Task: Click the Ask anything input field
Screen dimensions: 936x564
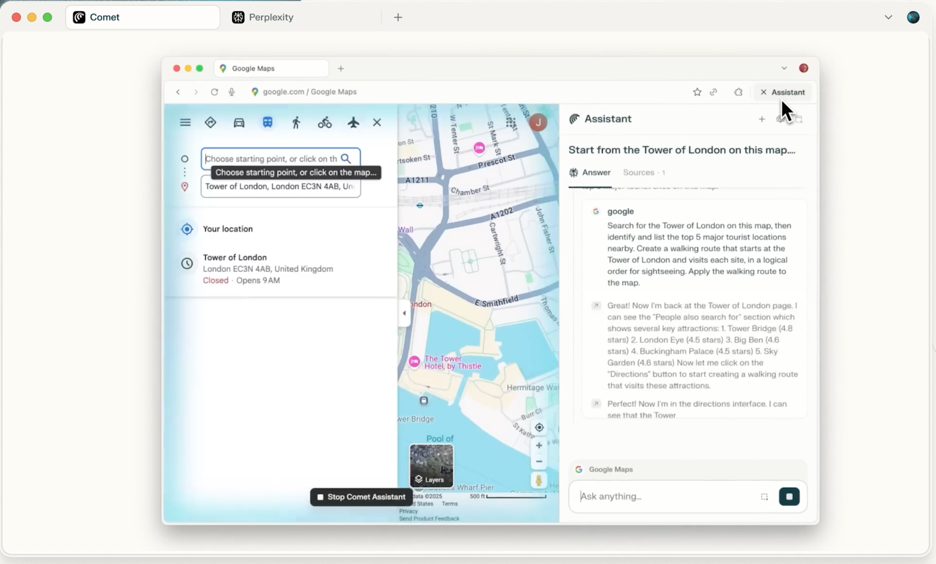Action: coord(664,496)
